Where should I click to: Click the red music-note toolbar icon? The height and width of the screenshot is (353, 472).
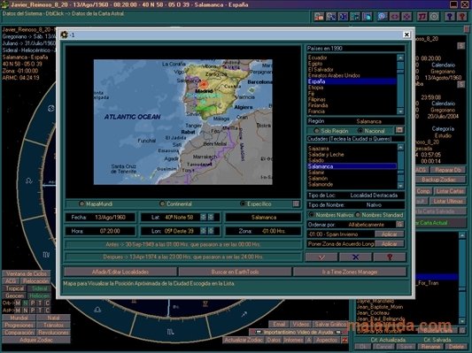(422, 17)
